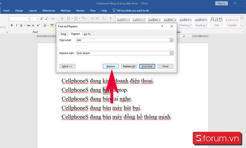Open the View ribbon tab
Screen dimensions: 246x148
pyautogui.click(x=93, y=11)
